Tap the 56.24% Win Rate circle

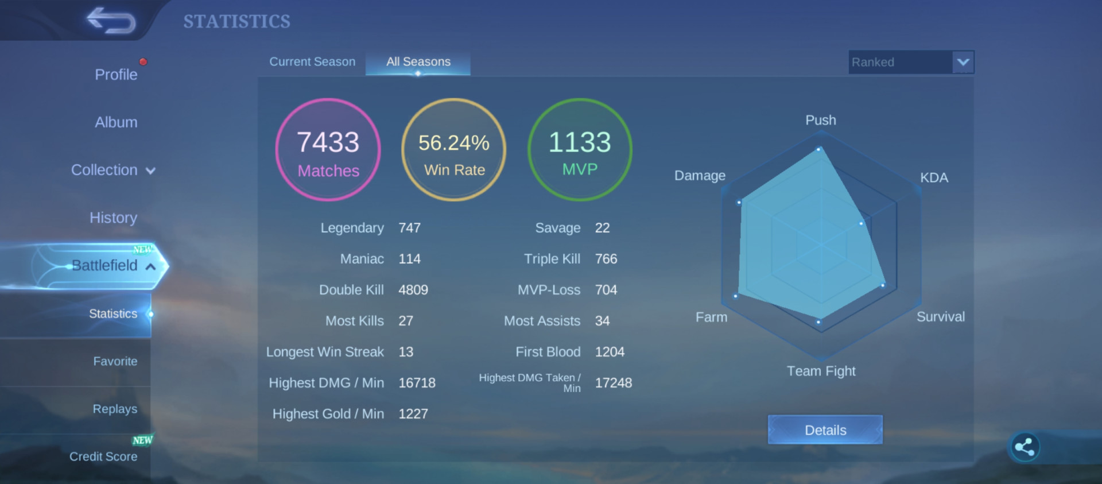(x=454, y=150)
